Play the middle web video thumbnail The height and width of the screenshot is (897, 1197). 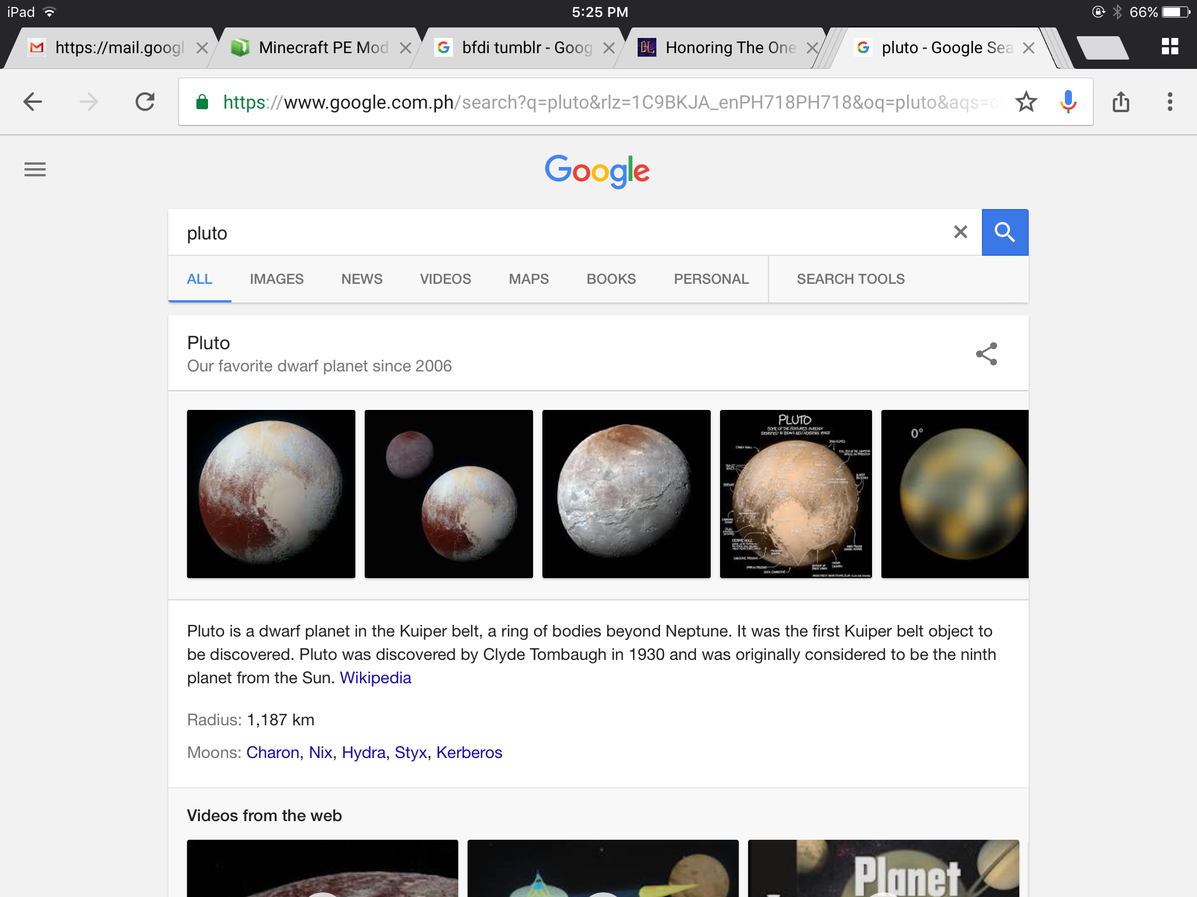603,868
